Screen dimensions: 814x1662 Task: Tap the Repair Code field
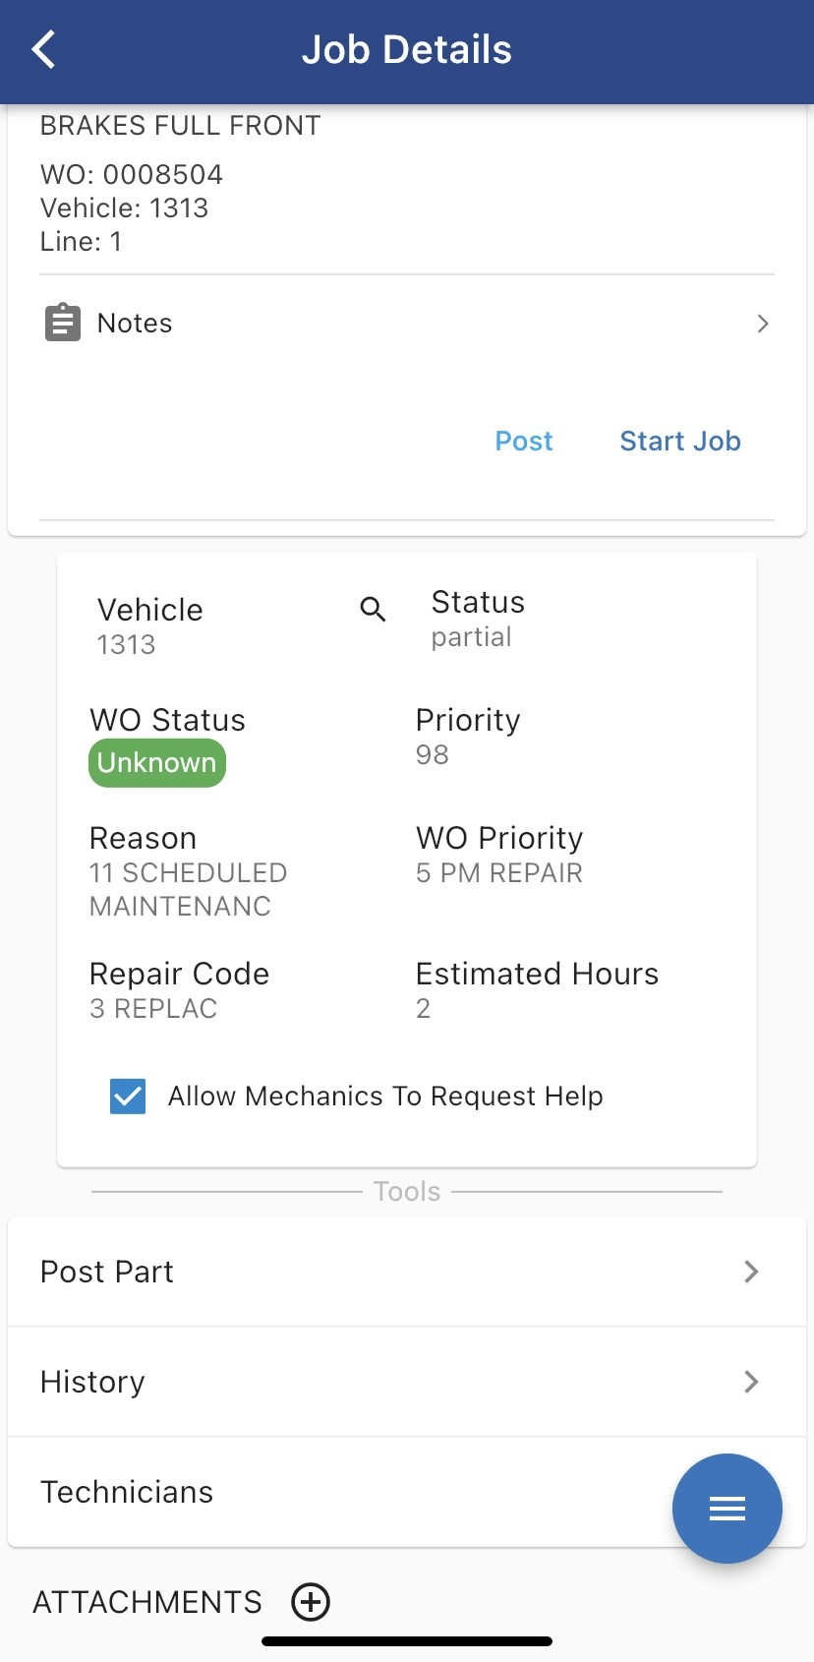179,990
